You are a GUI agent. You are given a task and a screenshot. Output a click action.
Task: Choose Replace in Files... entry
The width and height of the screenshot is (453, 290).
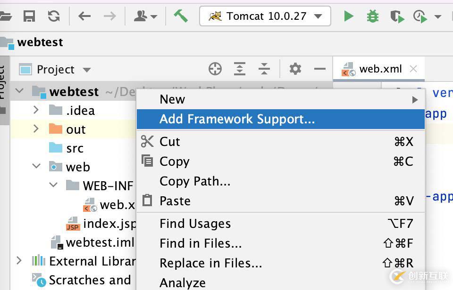point(280,263)
